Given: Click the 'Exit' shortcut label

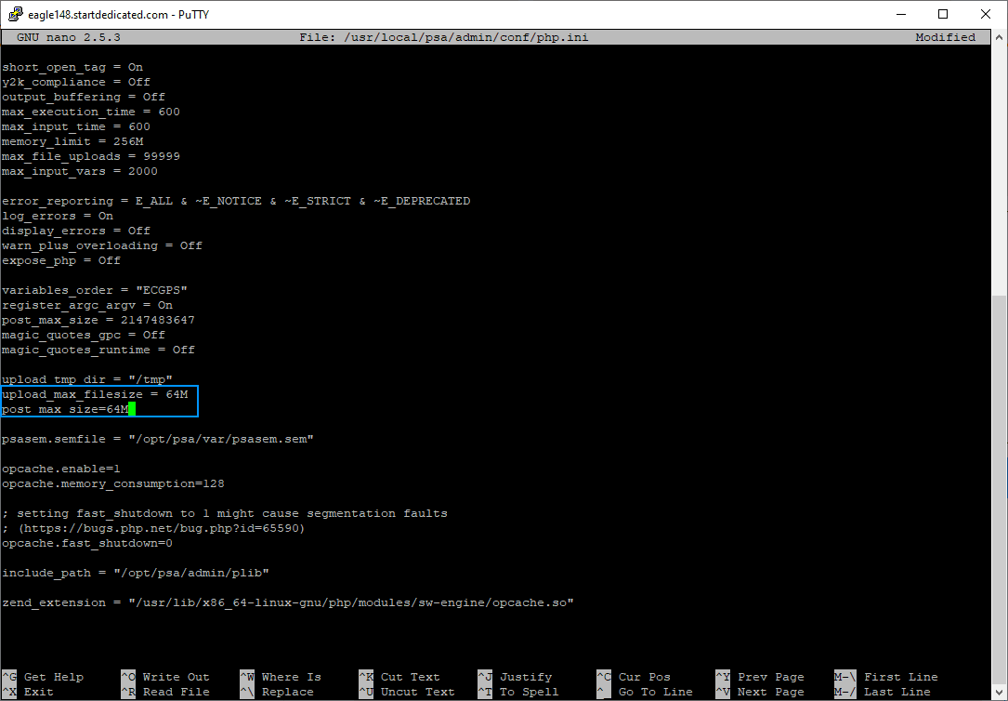Looking at the screenshot, I should point(39,692).
